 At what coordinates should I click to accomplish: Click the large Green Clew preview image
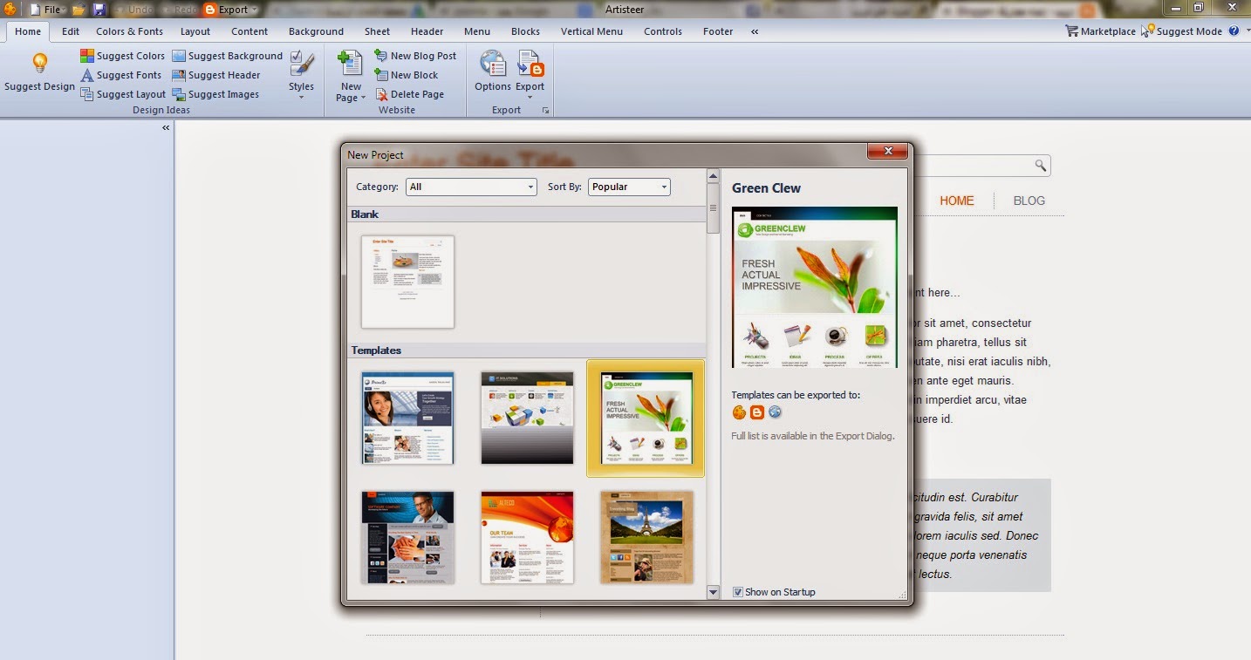pyautogui.click(x=814, y=287)
